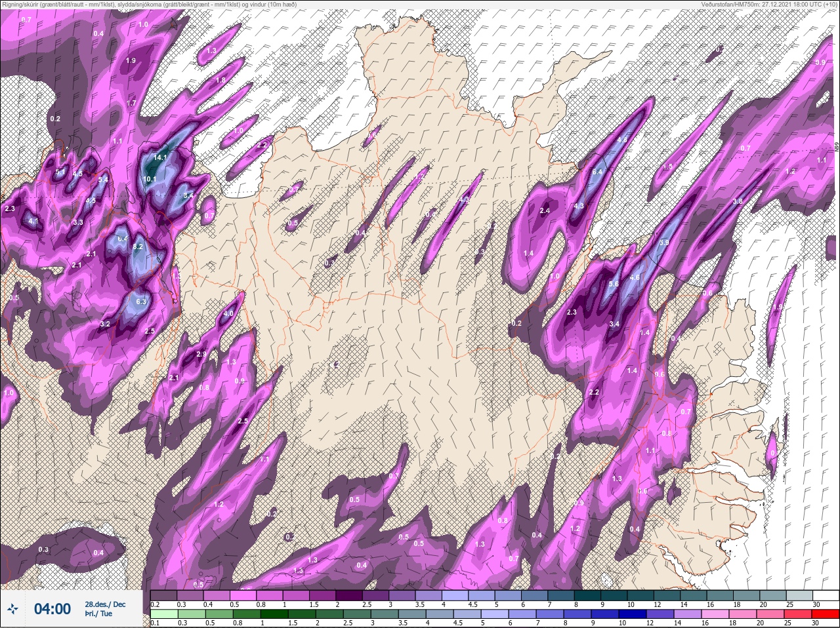Click the 6.3 value label on map
This screenshot has height=628, width=840.
[140, 302]
